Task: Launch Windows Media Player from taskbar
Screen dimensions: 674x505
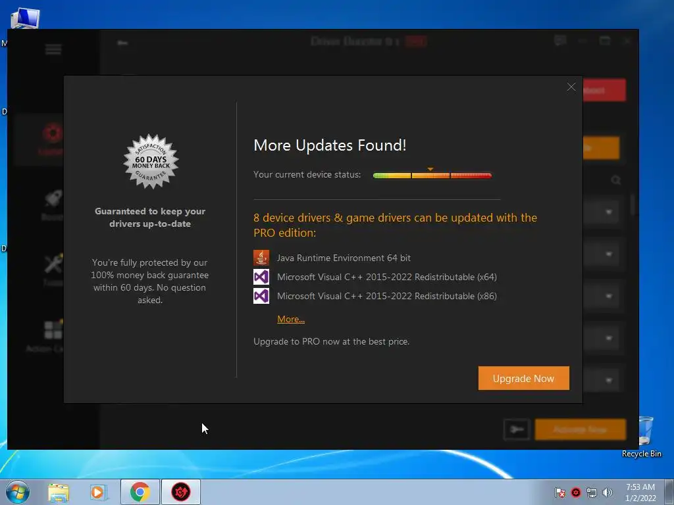Action: 98,493
